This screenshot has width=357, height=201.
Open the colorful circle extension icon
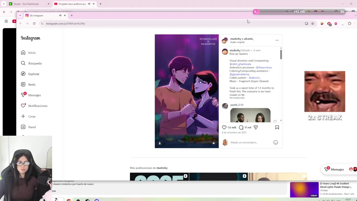[x=322, y=23]
